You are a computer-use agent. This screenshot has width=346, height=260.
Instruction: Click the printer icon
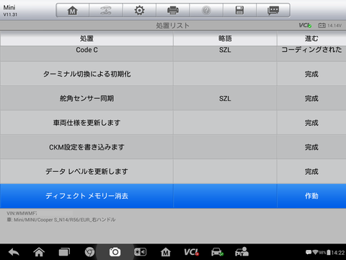[x=173, y=10]
